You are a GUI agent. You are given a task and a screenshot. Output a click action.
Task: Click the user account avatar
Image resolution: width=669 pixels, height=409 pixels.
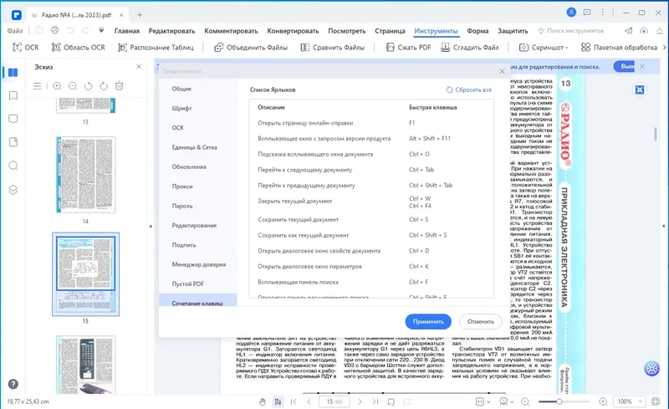coord(571,13)
